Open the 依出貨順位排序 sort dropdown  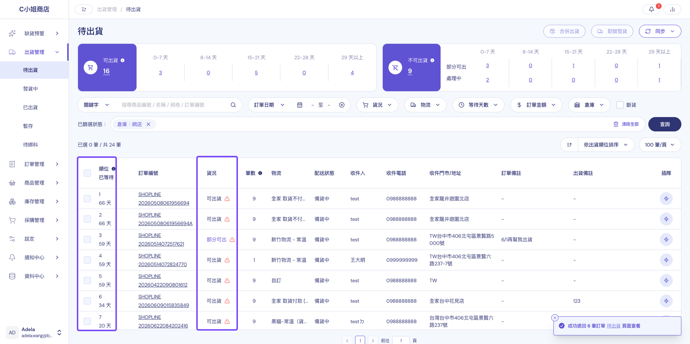[x=606, y=145]
